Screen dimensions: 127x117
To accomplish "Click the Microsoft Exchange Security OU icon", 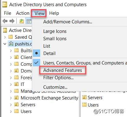I will point(16,98).
